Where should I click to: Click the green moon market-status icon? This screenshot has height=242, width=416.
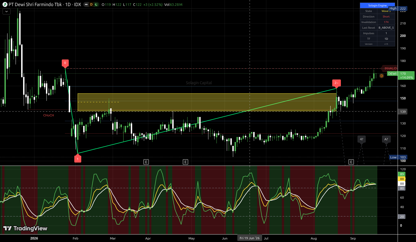pyautogui.click(x=96, y=4)
